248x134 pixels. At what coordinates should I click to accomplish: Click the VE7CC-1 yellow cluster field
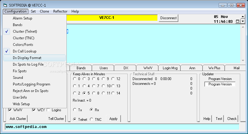pos(112,18)
